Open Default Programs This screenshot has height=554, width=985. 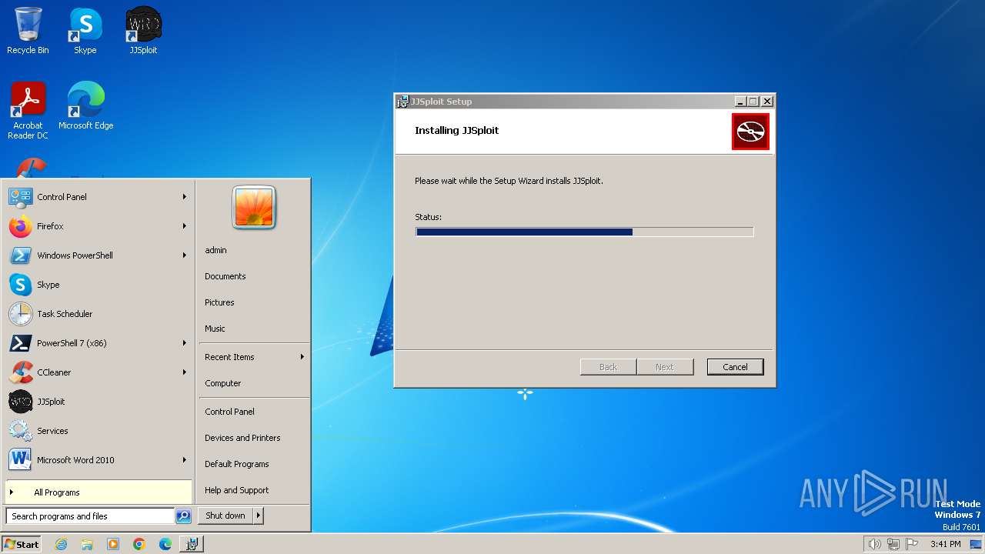coord(237,464)
